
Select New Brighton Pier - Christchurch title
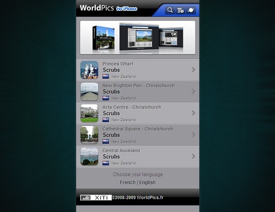click(x=138, y=85)
